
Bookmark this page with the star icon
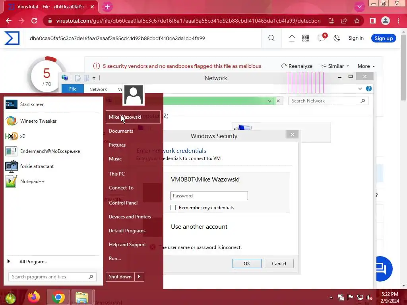point(357,21)
